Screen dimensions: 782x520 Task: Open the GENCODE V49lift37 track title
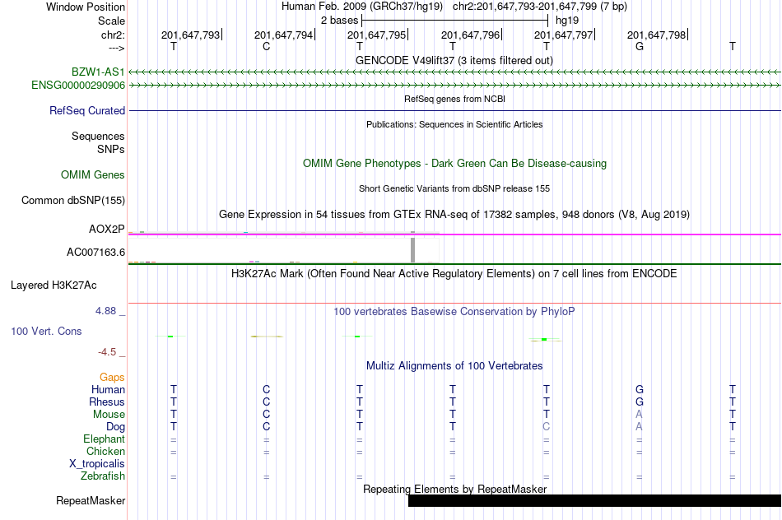tap(454, 60)
